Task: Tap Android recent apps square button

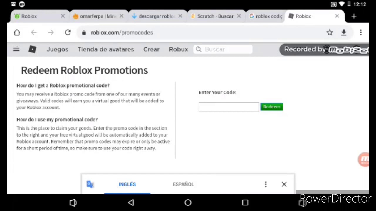Action: click(245, 203)
